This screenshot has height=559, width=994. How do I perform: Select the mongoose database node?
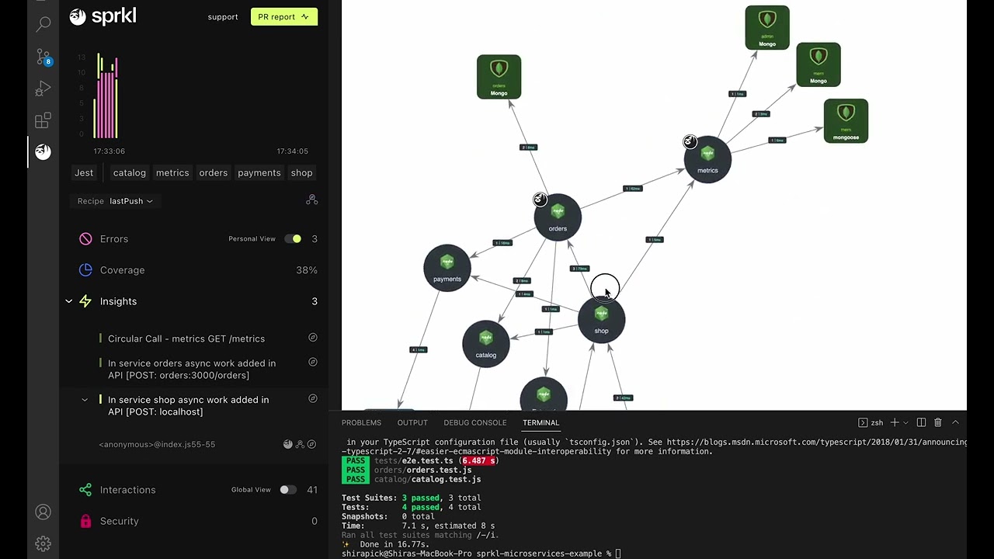pyautogui.click(x=846, y=120)
